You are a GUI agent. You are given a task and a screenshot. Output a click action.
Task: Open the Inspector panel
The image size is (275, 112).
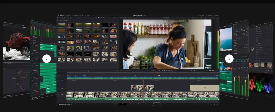pyautogui.click(x=216, y=15)
